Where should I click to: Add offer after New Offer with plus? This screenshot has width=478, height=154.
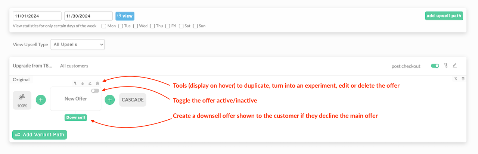pos(110,100)
